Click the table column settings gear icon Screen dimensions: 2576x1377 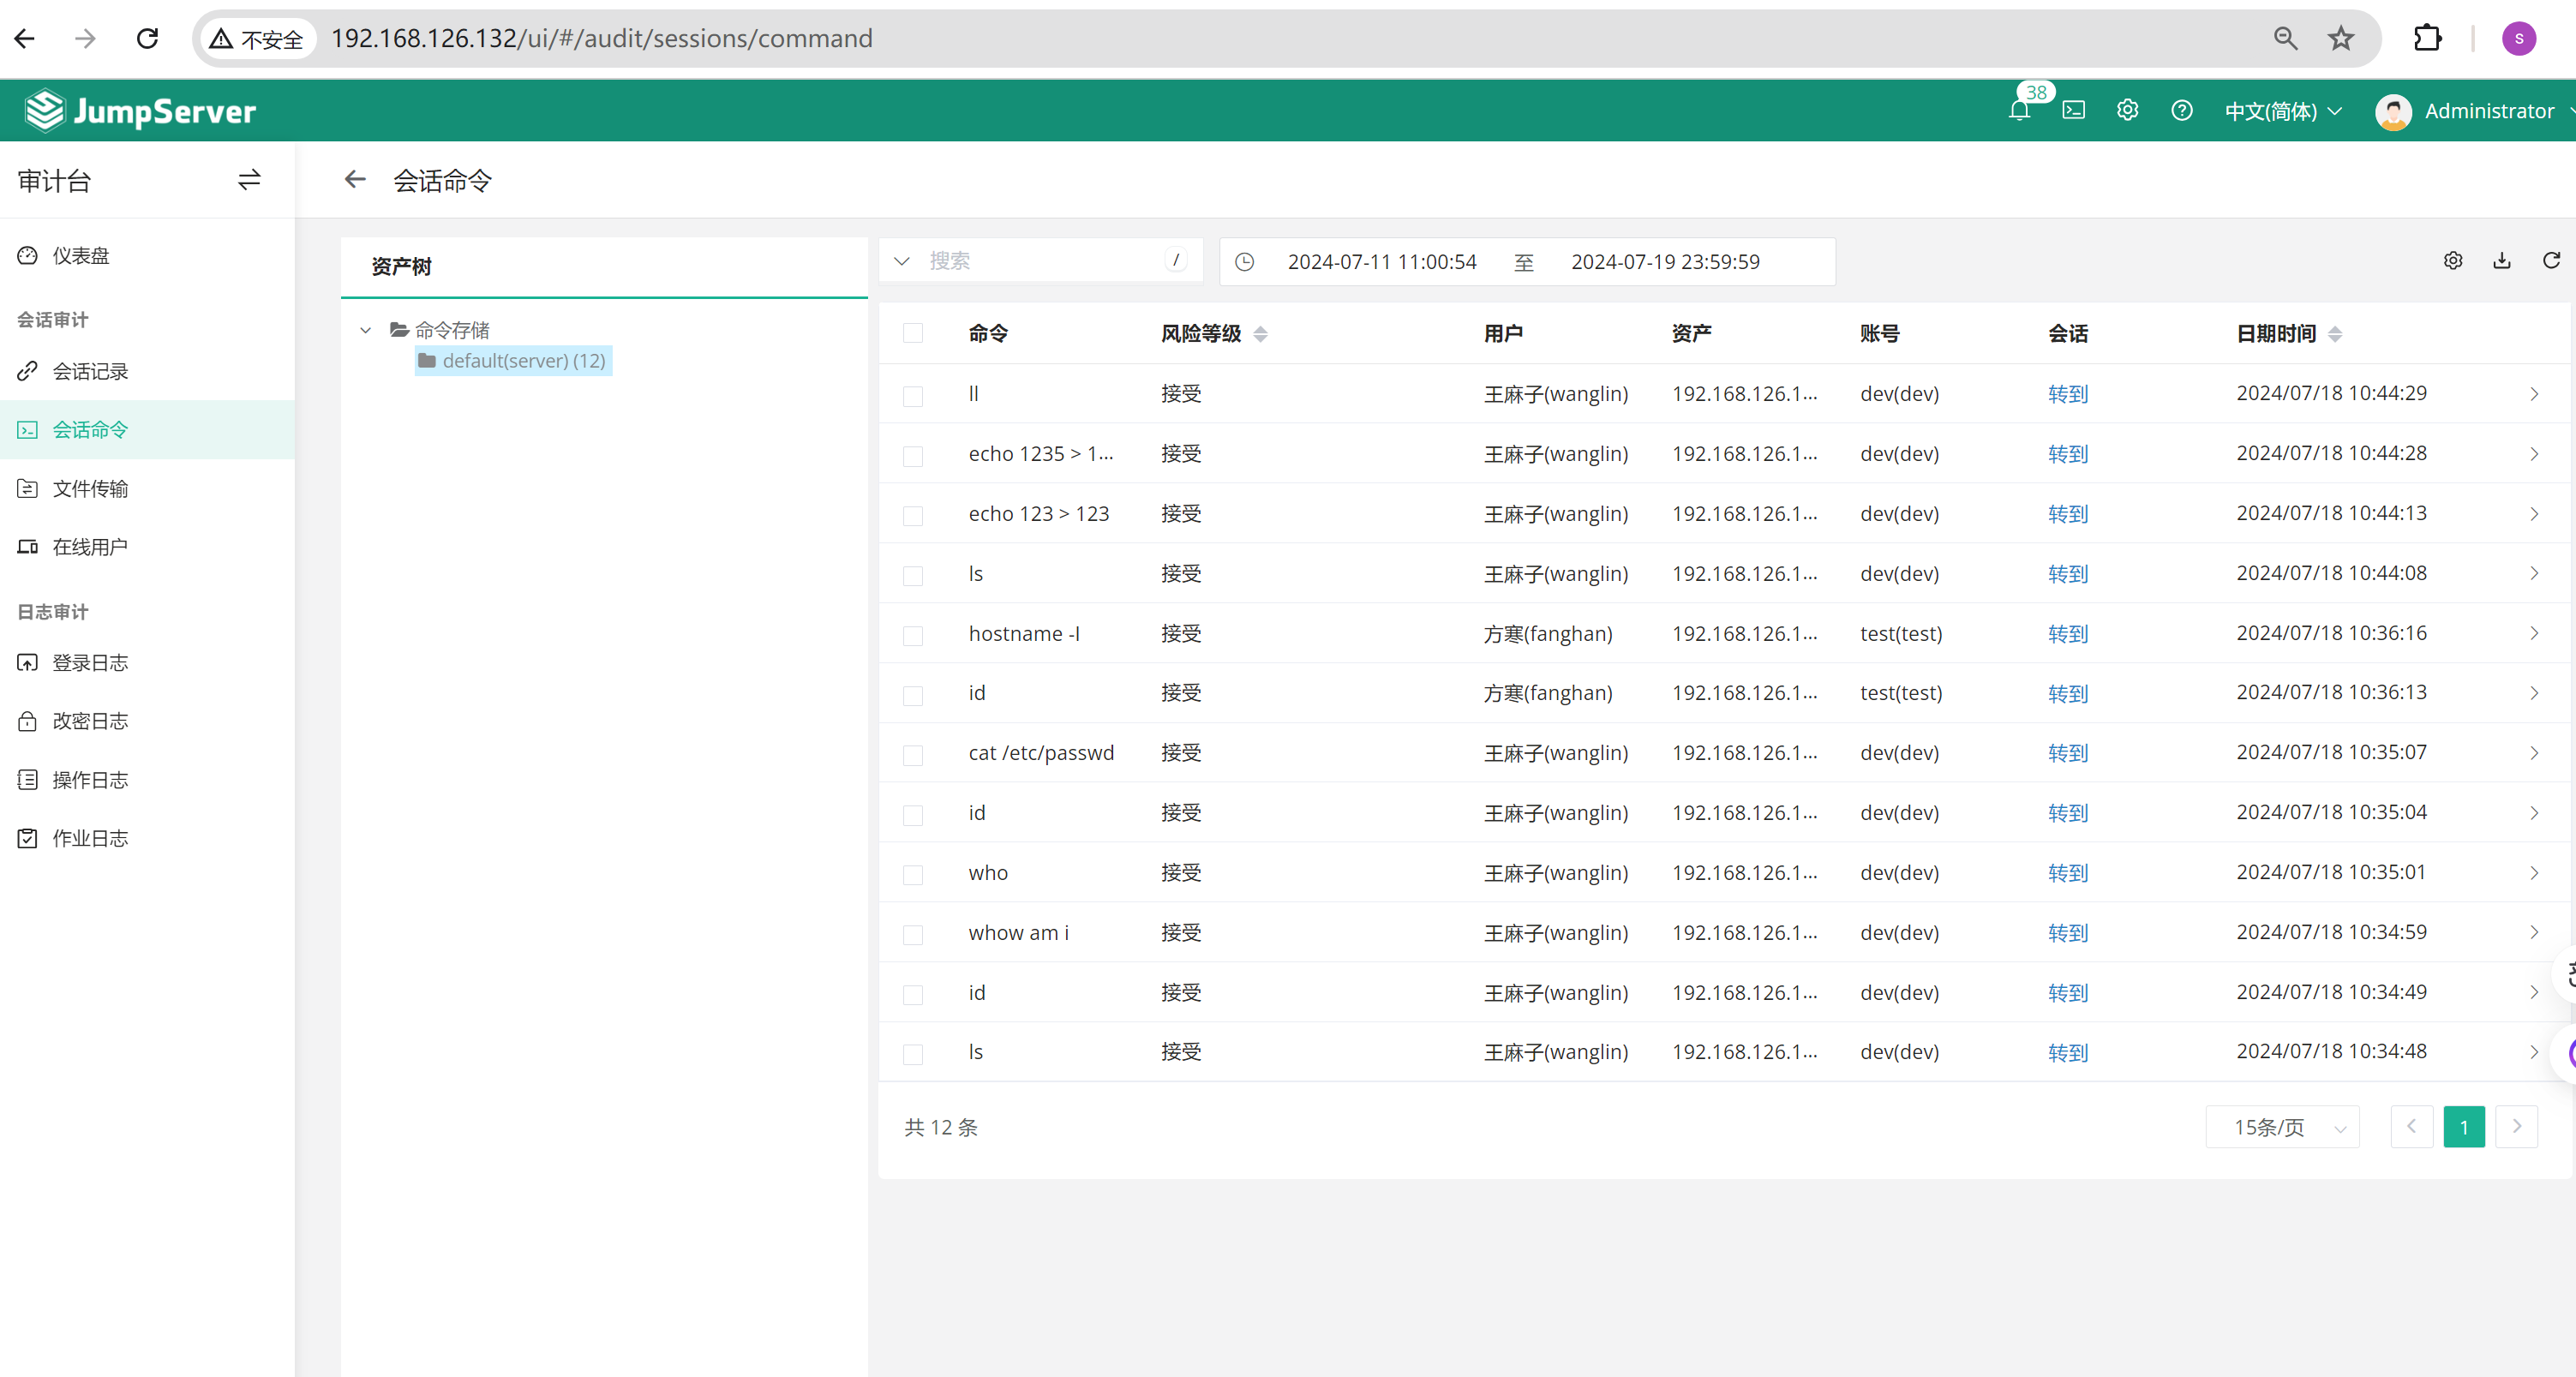point(2452,261)
